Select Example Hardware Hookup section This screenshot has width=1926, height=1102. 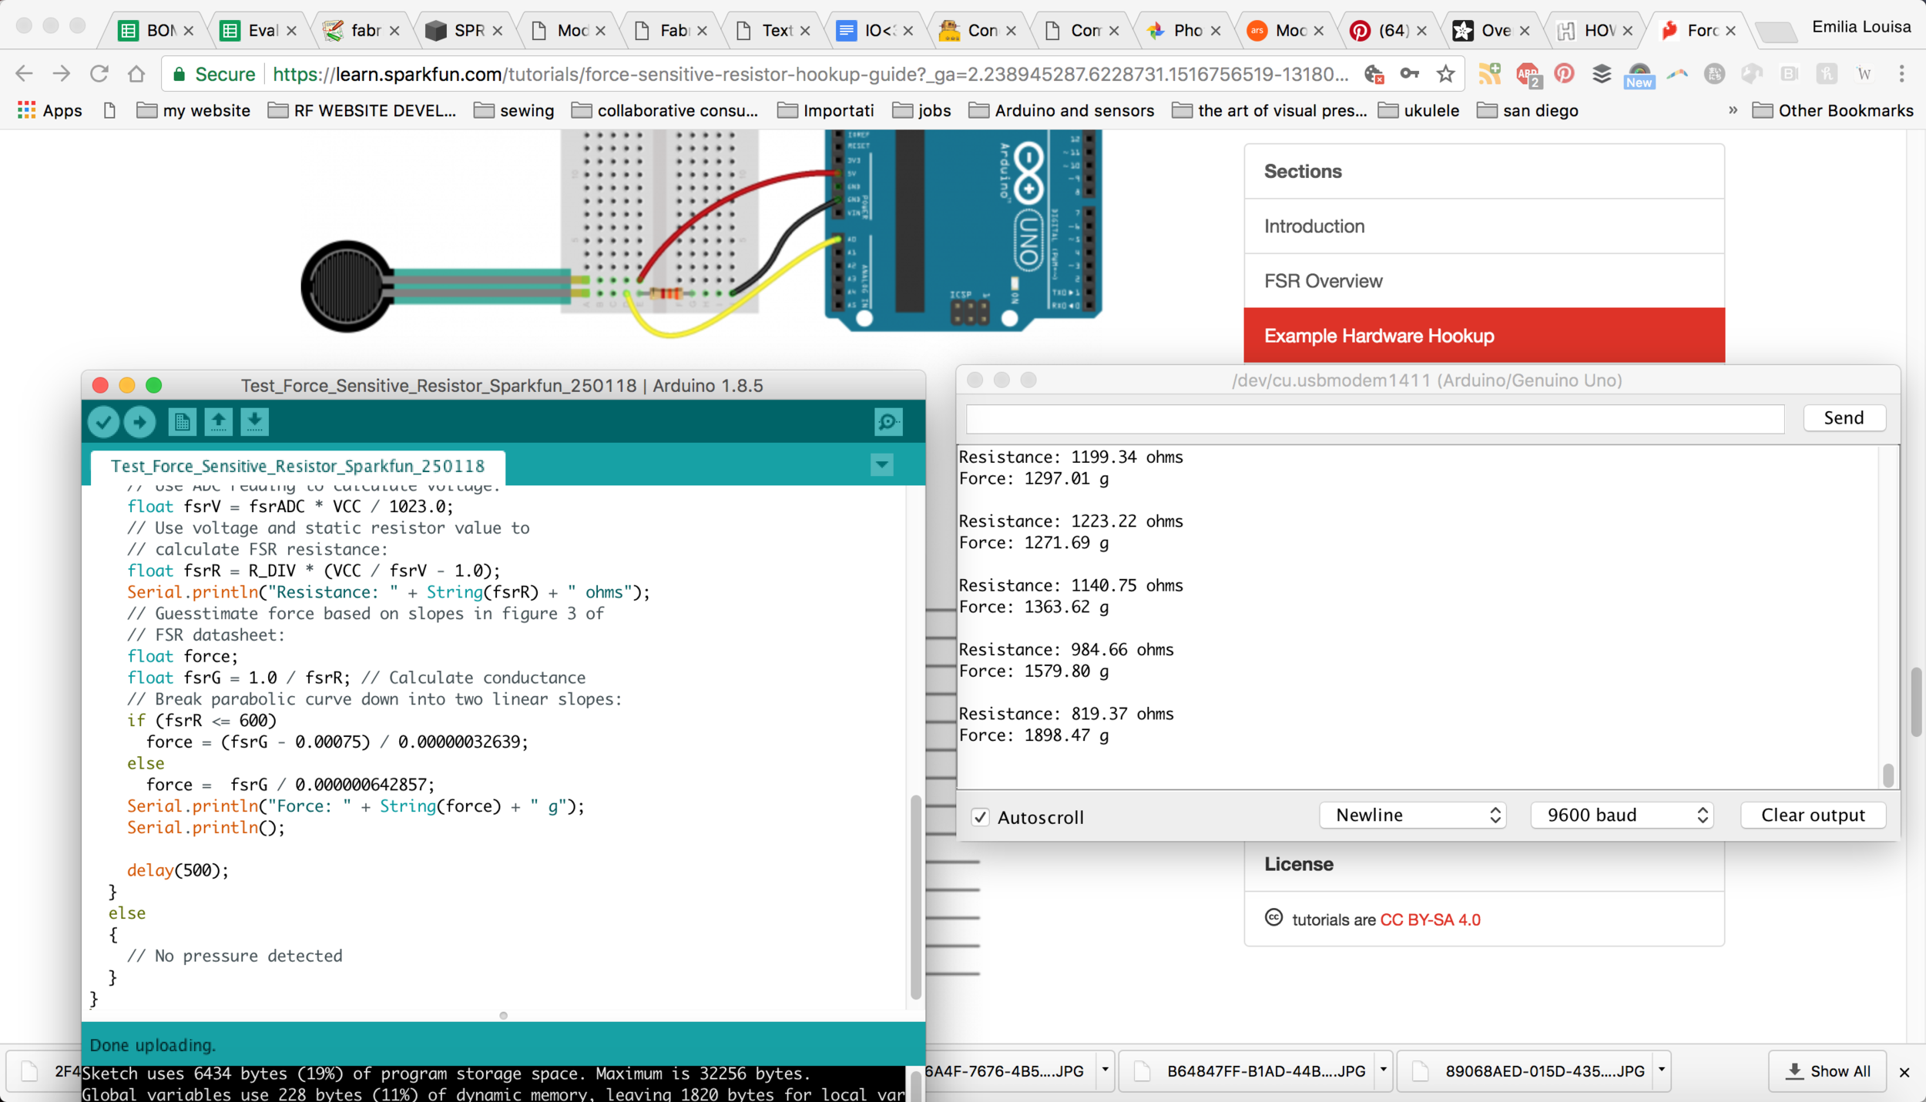1484,336
